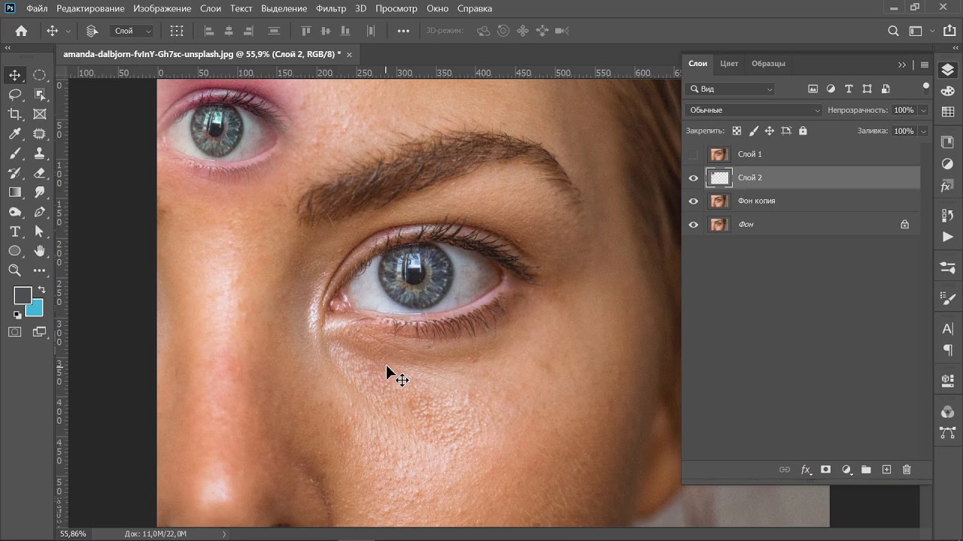This screenshot has height=541, width=963.
Task: Open the Swatches grid icon in dock
Action: coord(948,112)
